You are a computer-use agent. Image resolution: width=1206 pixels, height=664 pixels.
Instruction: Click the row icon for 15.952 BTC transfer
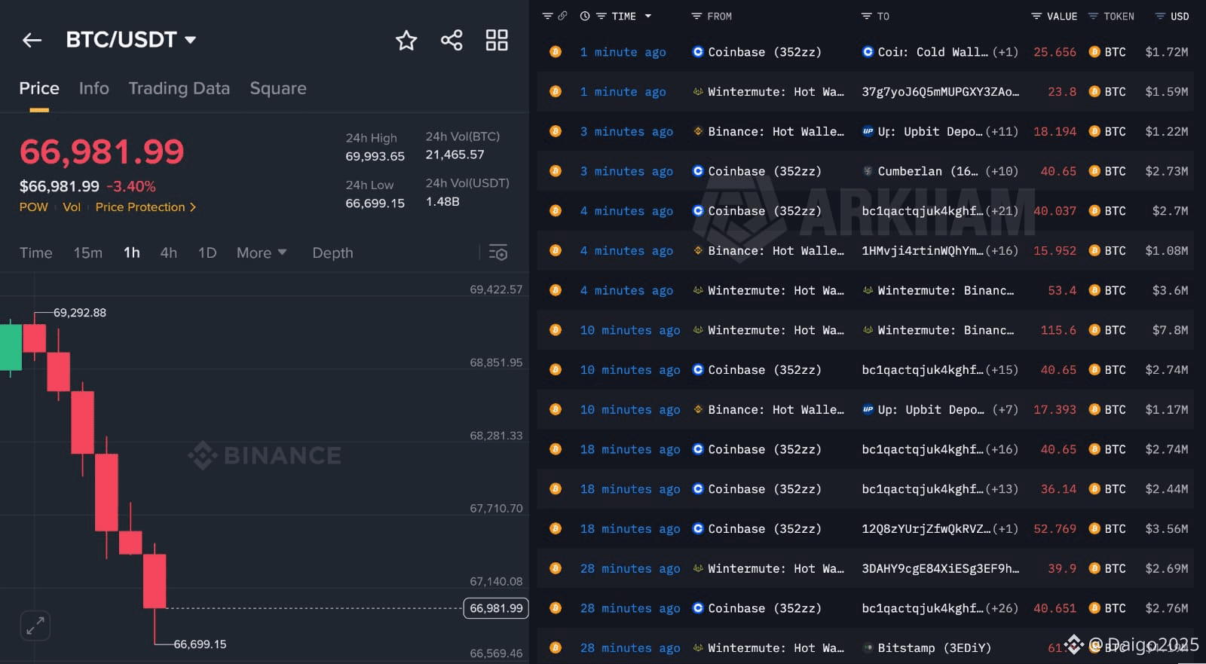556,251
